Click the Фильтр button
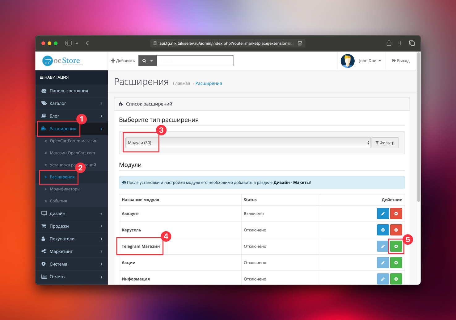The image size is (456, 320). (x=385, y=143)
